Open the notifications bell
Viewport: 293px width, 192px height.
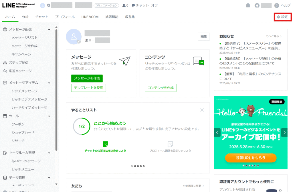[248, 6]
